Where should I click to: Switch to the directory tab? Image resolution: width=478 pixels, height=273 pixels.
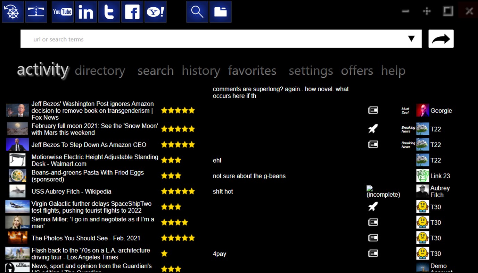[x=100, y=70]
